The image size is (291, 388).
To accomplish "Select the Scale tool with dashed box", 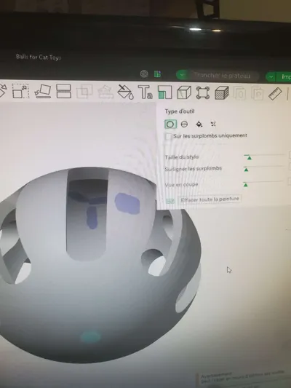I will [20, 91].
